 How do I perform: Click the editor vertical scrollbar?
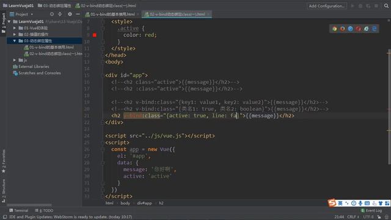pyautogui.click(x=389, y=107)
